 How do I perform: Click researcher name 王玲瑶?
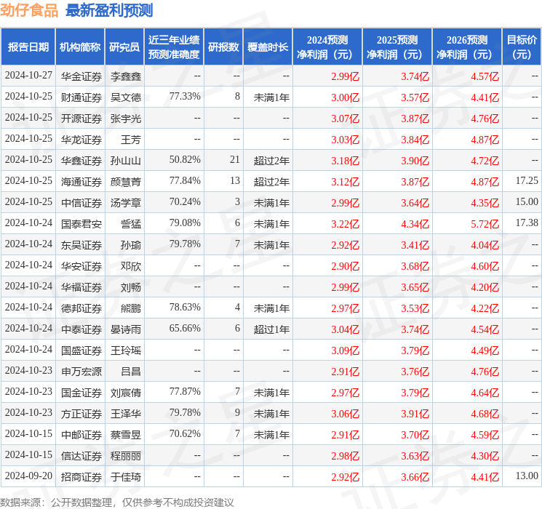(x=126, y=350)
